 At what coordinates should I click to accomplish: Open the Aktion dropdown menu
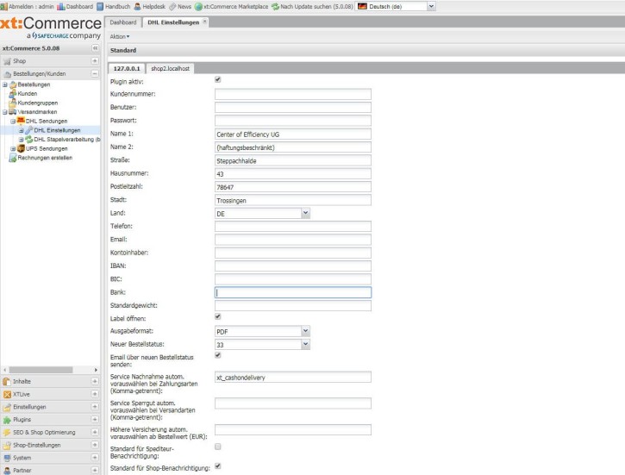point(120,37)
